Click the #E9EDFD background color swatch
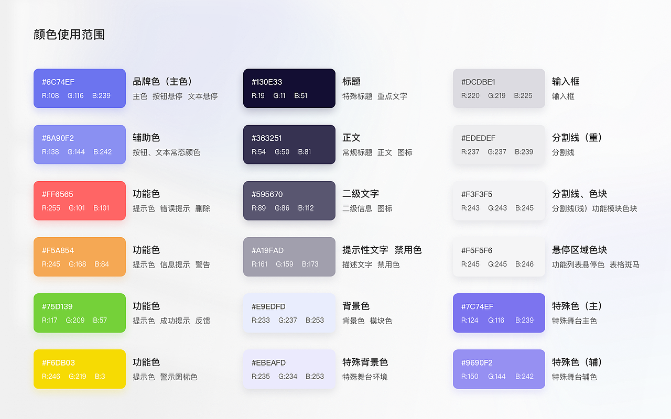This screenshot has width=671, height=419. 289,313
